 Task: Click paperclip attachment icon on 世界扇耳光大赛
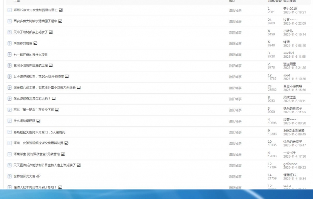tap(39, 176)
